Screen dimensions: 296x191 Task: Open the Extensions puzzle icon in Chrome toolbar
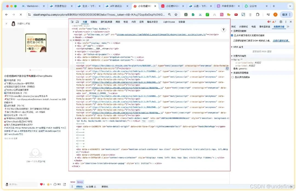click(258, 14)
